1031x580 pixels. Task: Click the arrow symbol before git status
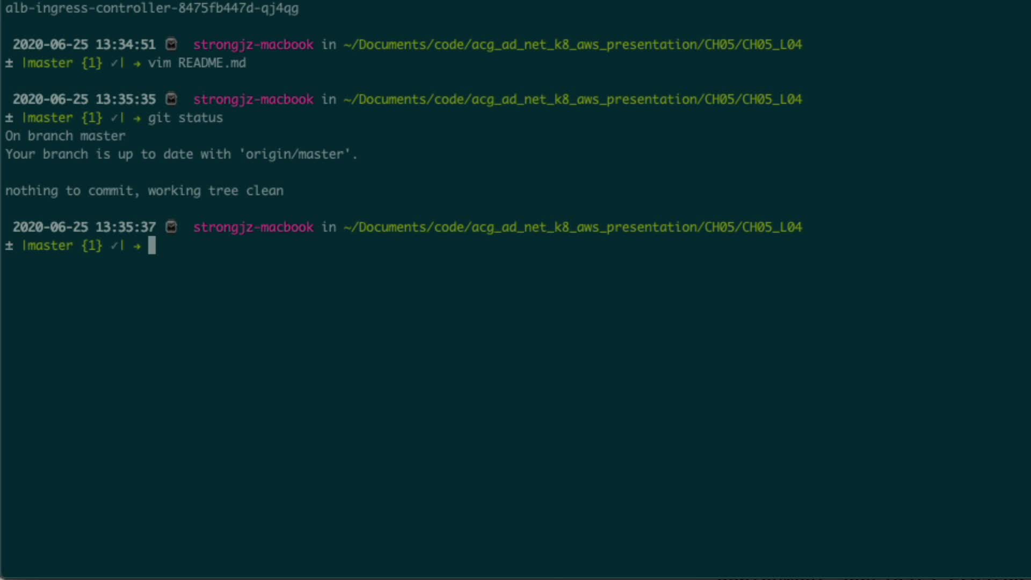pos(137,118)
